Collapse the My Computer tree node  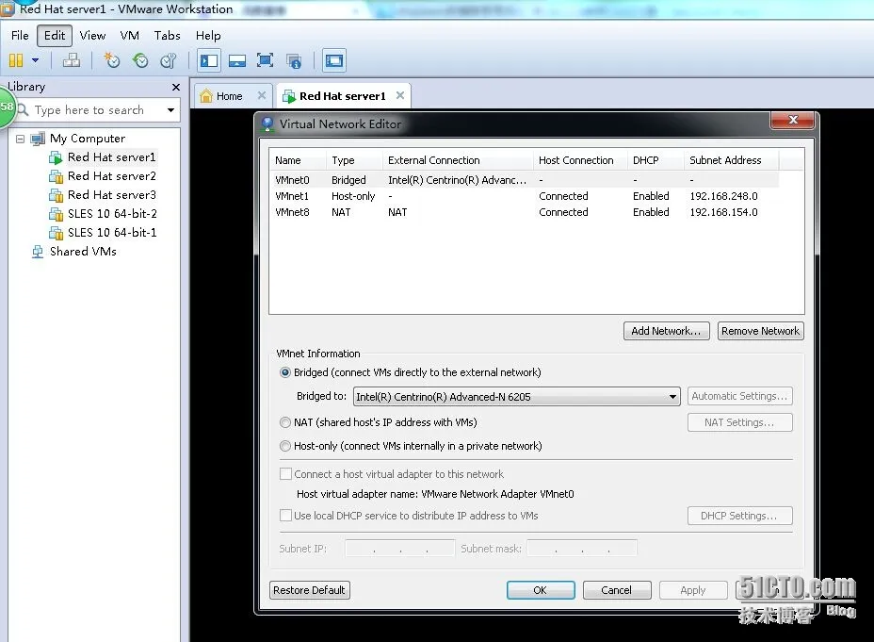pyautogui.click(x=20, y=139)
